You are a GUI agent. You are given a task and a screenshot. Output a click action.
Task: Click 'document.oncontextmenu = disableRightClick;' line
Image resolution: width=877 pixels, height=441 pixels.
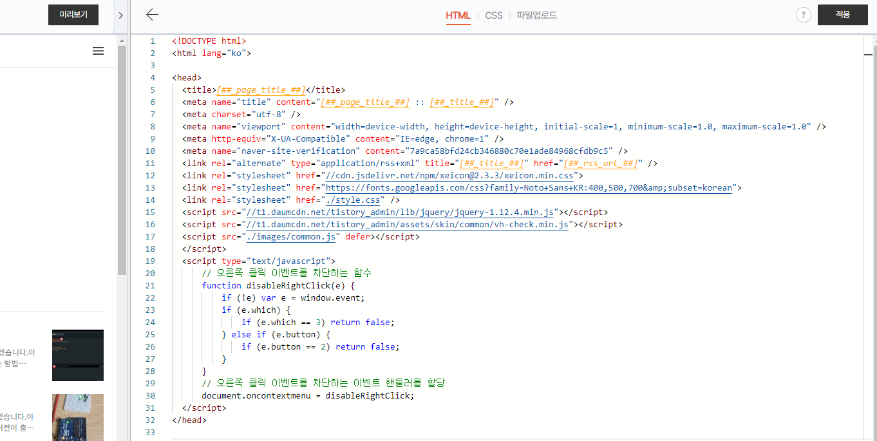[308, 395]
